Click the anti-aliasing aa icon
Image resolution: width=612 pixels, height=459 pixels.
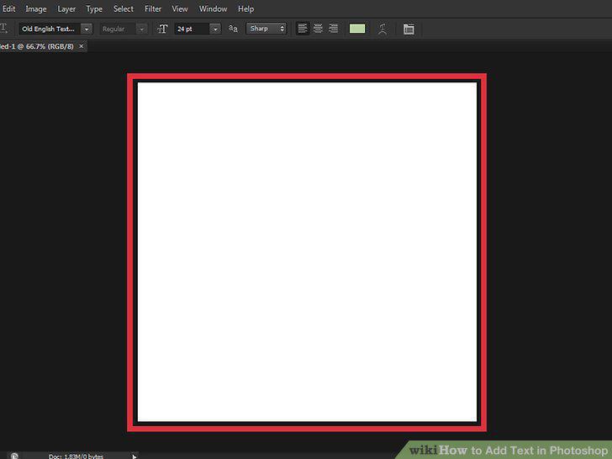coord(233,29)
